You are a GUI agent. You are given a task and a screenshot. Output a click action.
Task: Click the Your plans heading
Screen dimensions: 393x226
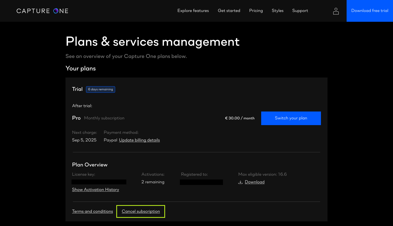click(x=81, y=68)
